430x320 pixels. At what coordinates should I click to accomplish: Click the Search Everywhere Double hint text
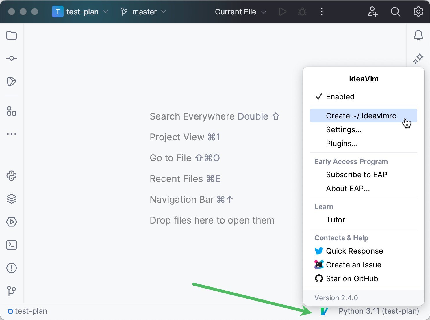tap(215, 116)
